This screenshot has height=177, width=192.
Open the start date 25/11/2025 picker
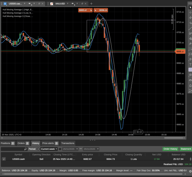click(x=70, y=149)
